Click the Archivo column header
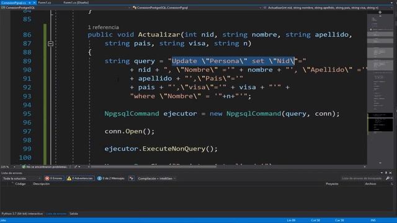 [370, 184]
